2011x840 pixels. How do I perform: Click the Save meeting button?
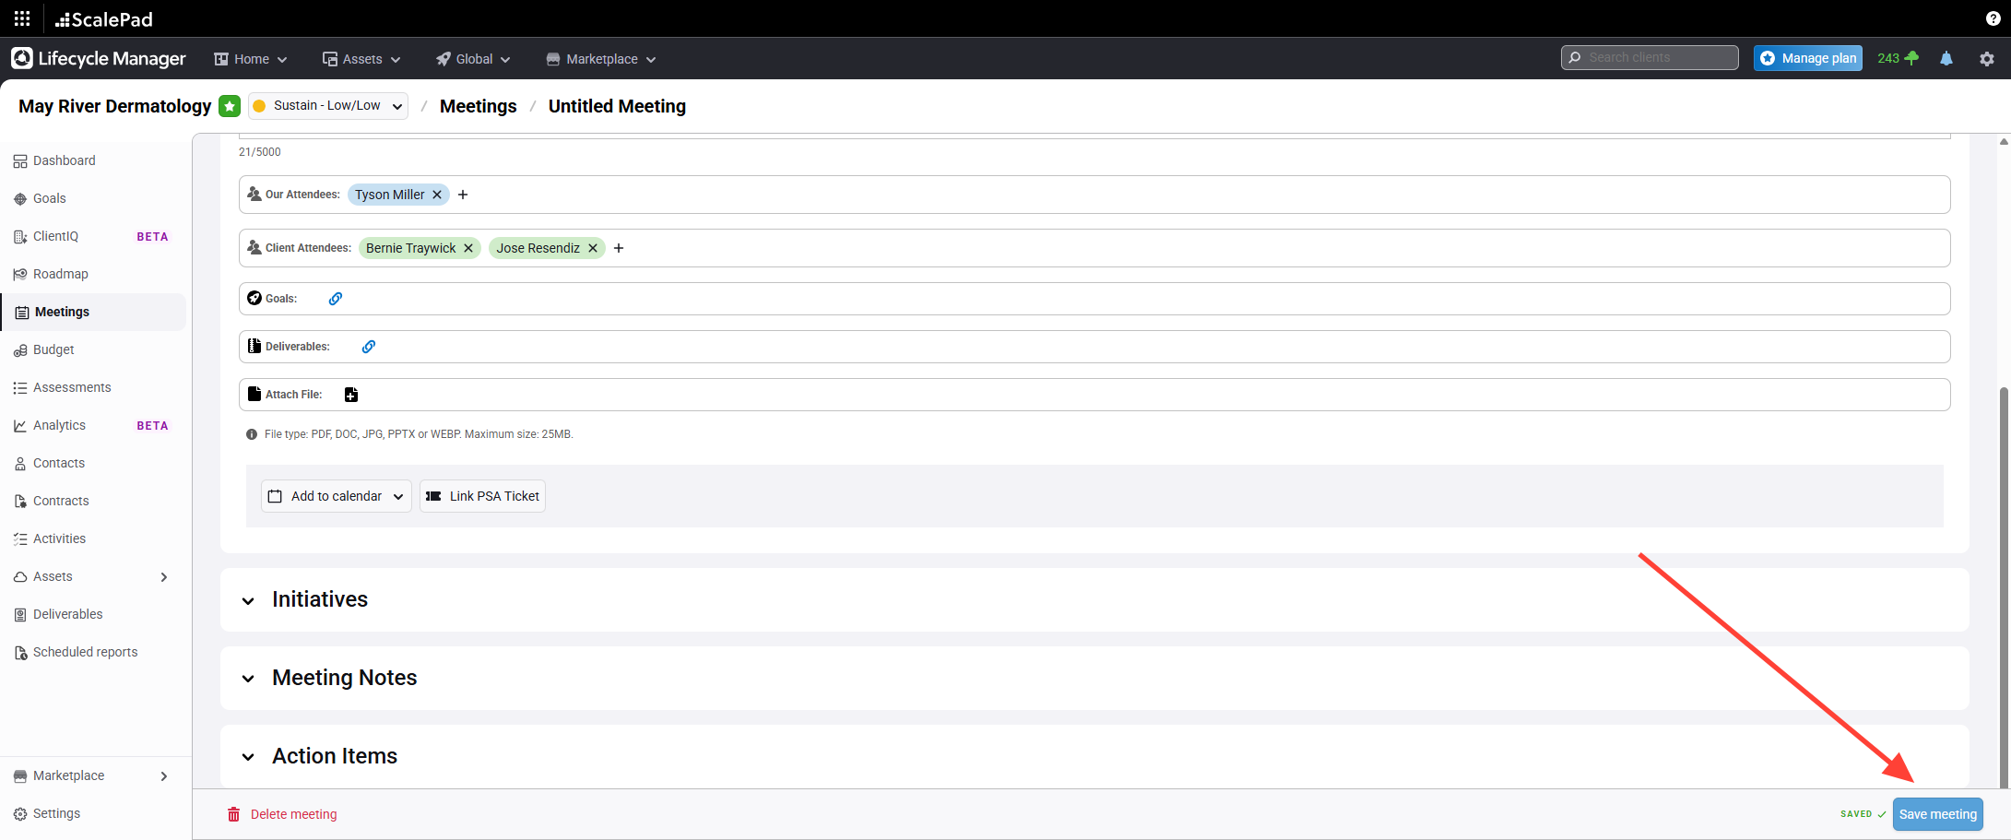pos(1937,814)
